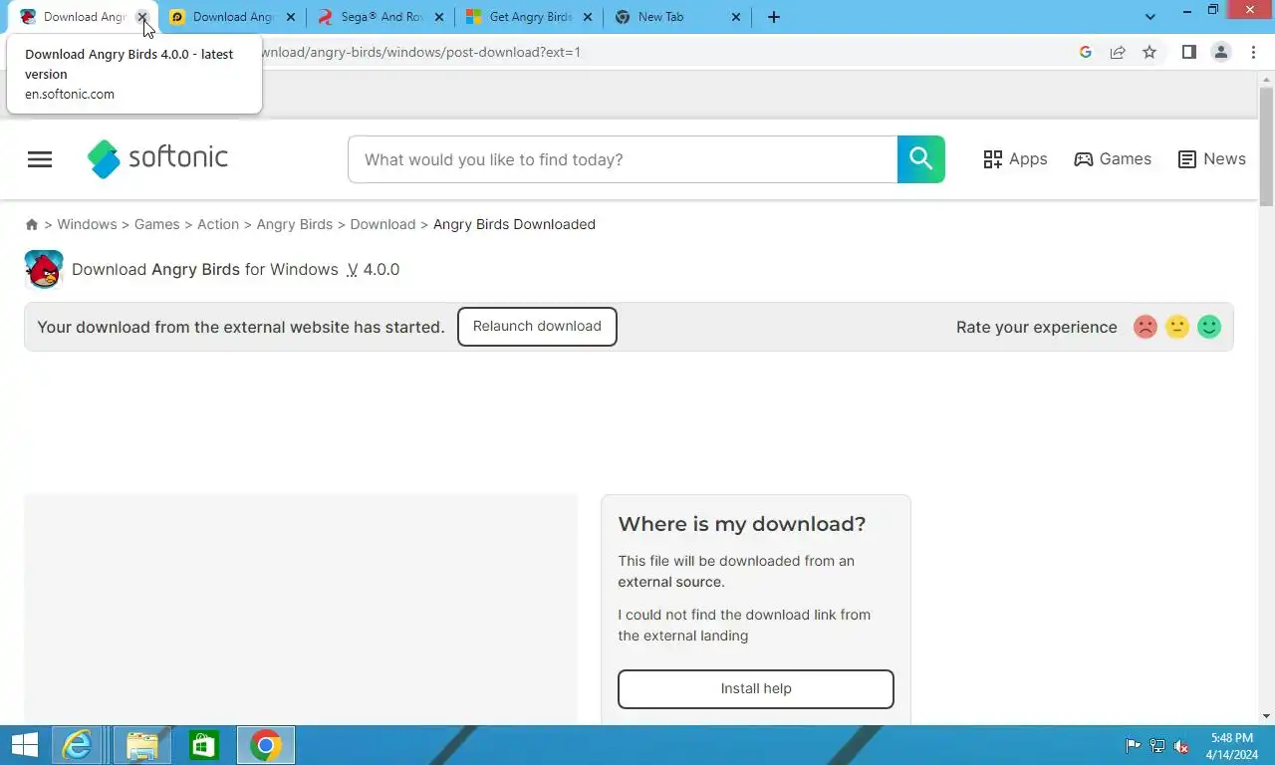Go to Action breadcrumb link
Image resolution: width=1275 pixels, height=765 pixels.
pos(218,224)
